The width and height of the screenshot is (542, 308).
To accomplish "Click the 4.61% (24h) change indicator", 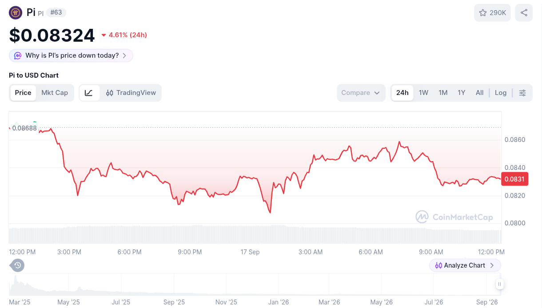I will (x=124, y=35).
